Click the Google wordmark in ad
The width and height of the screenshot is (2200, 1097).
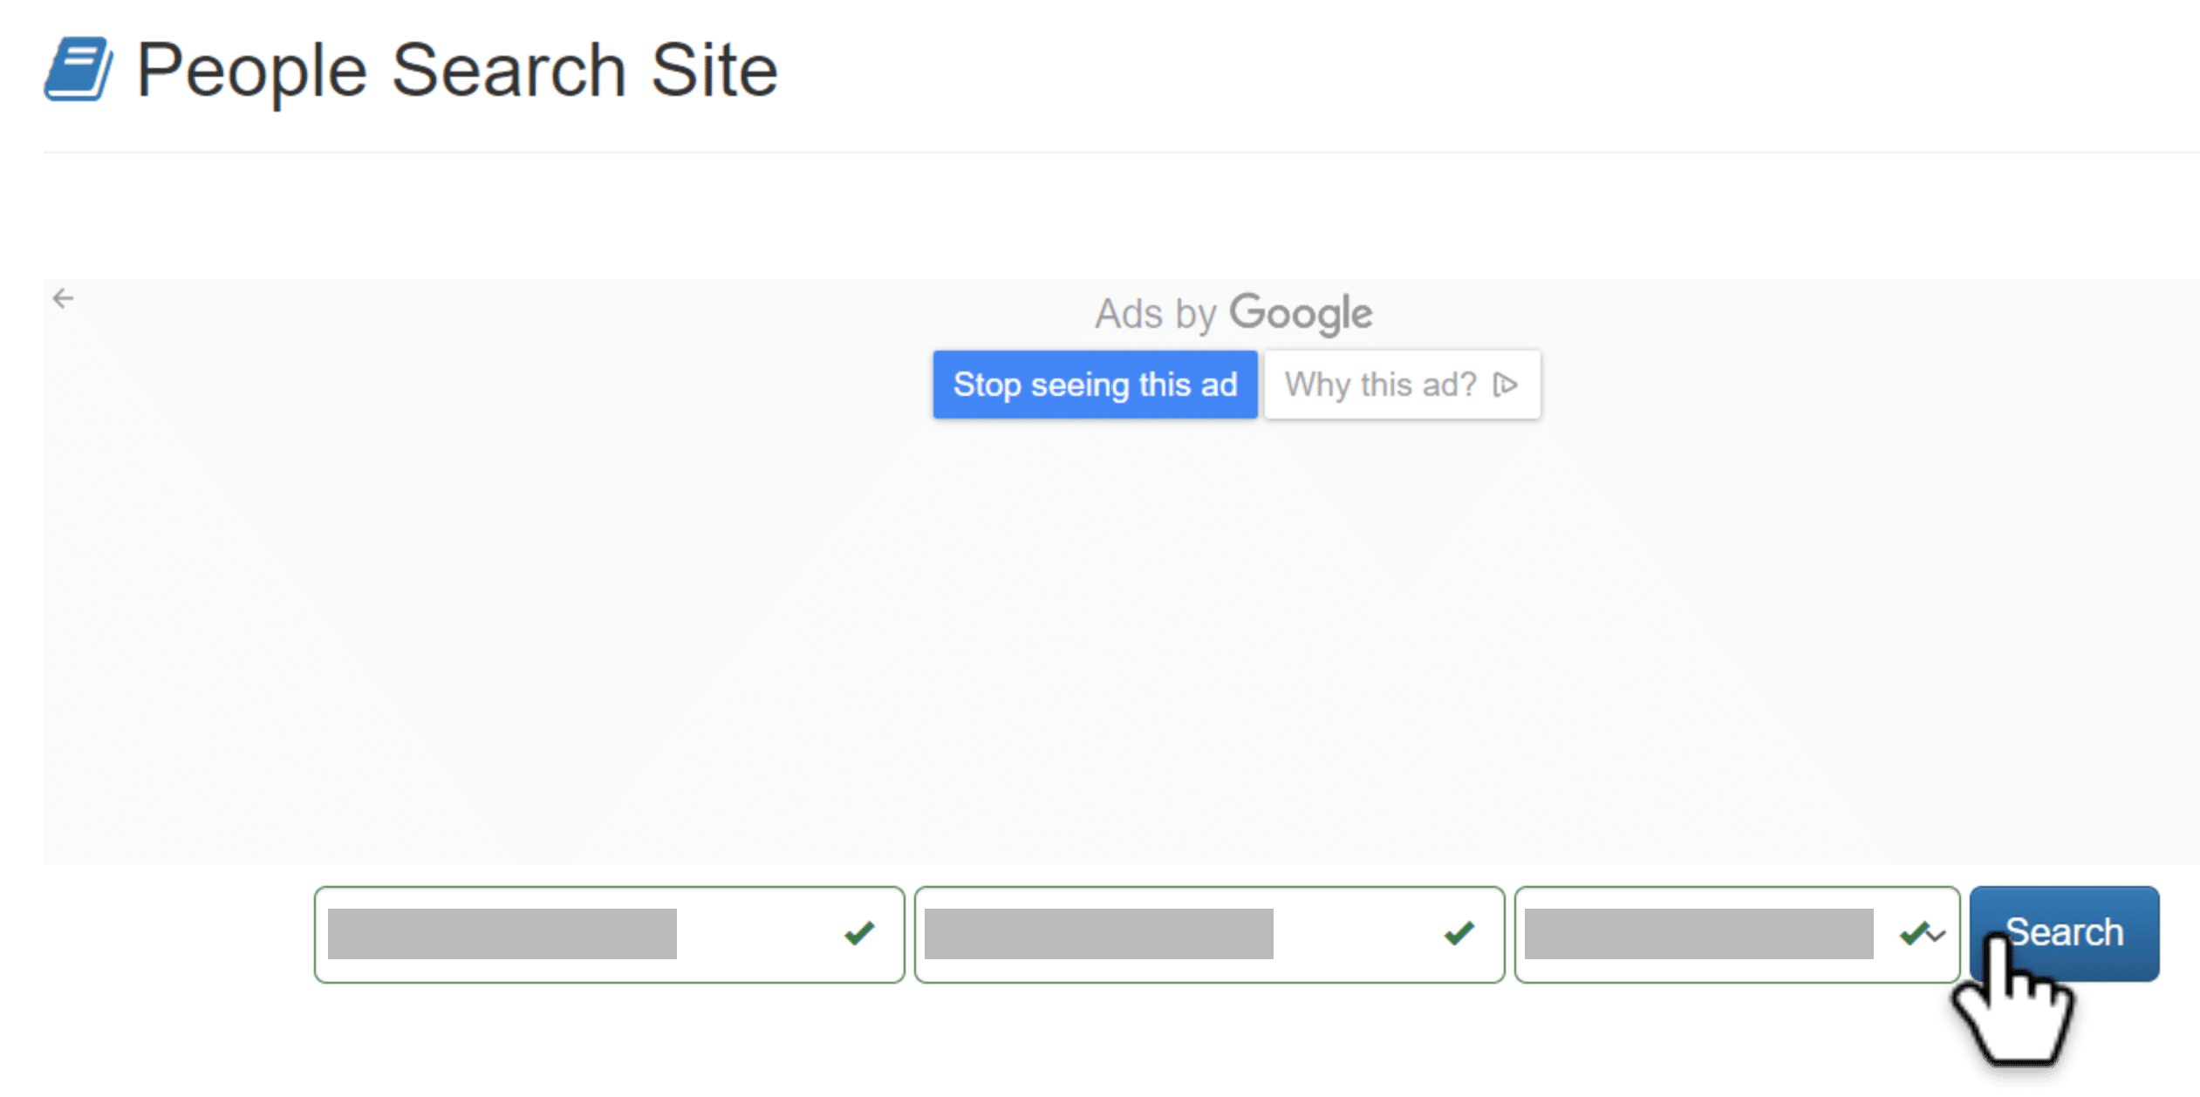click(x=1301, y=314)
